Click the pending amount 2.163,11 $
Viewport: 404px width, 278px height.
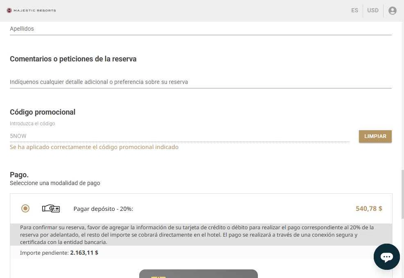tap(84, 253)
